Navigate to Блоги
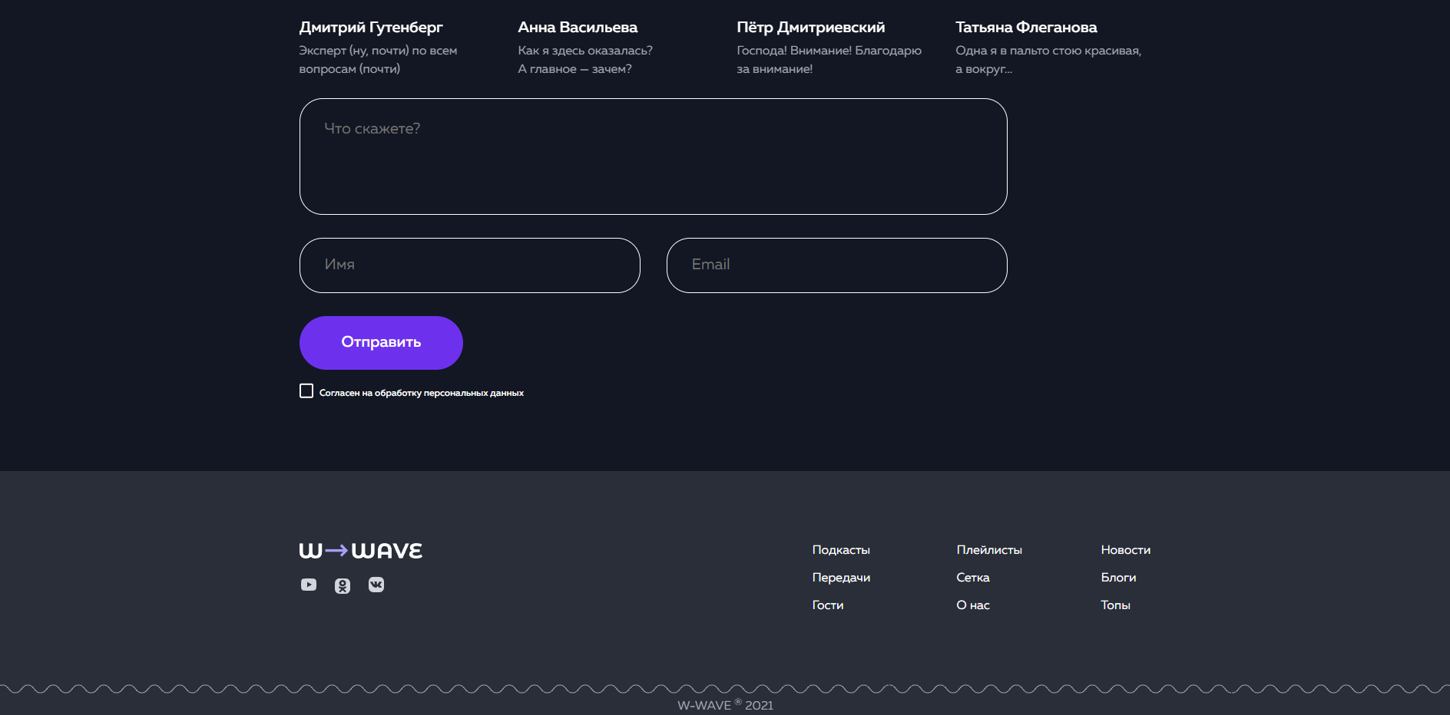Image resolution: width=1450 pixels, height=715 pixels. (1117, 578)
